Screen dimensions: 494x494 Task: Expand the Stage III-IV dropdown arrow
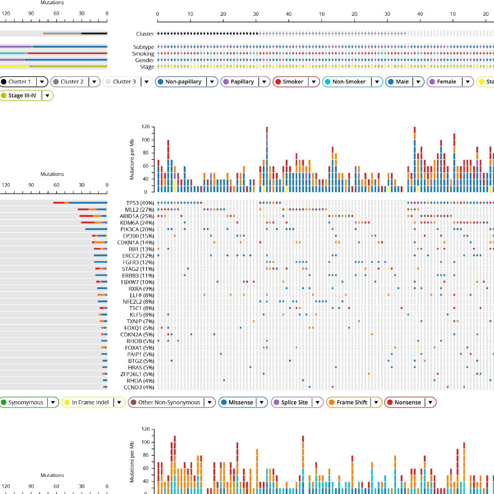pyautogui.click(x=47, y=96)
